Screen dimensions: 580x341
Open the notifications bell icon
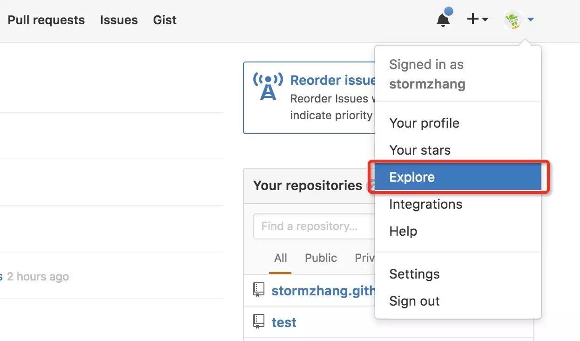click(x=443, y=20)
